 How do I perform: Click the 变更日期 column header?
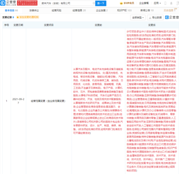tap(18, 25)
